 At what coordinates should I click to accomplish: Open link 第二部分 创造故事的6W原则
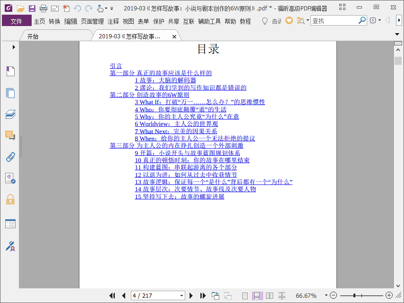[x=149, y=95]
